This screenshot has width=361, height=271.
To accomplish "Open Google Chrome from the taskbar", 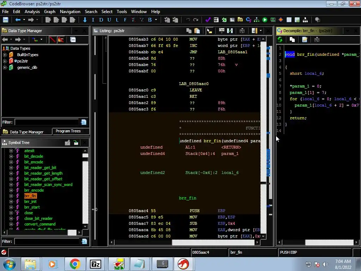I will click(75, 264).
